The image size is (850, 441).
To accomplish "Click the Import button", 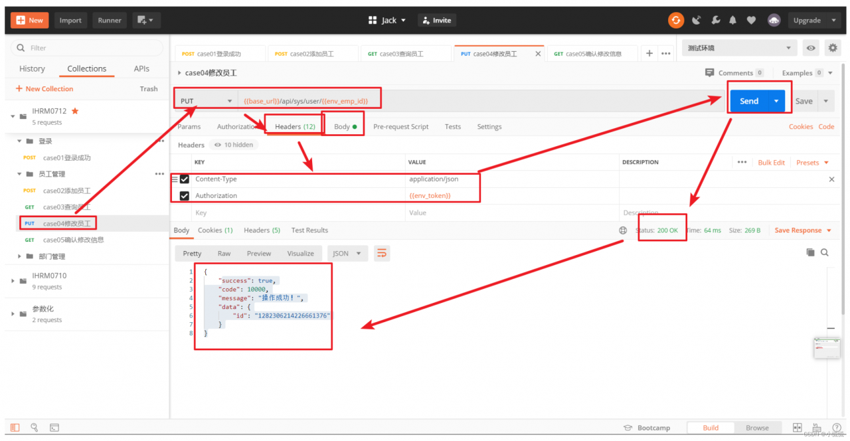I will pyautogui.click(x=70, y=21).
